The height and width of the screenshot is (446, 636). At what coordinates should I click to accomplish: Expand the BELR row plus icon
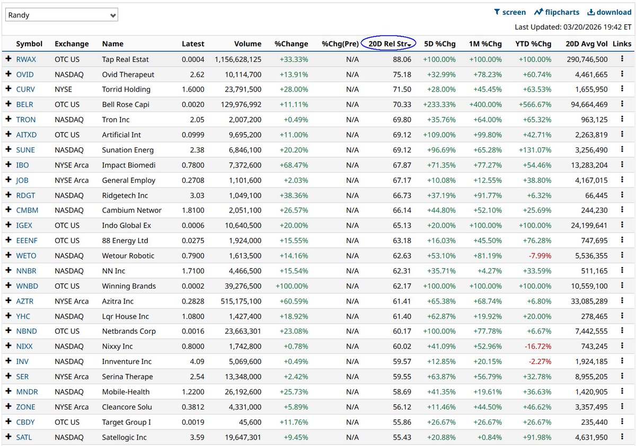[8, 104]
